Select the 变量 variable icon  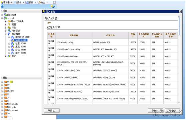(x=9, y=24)
